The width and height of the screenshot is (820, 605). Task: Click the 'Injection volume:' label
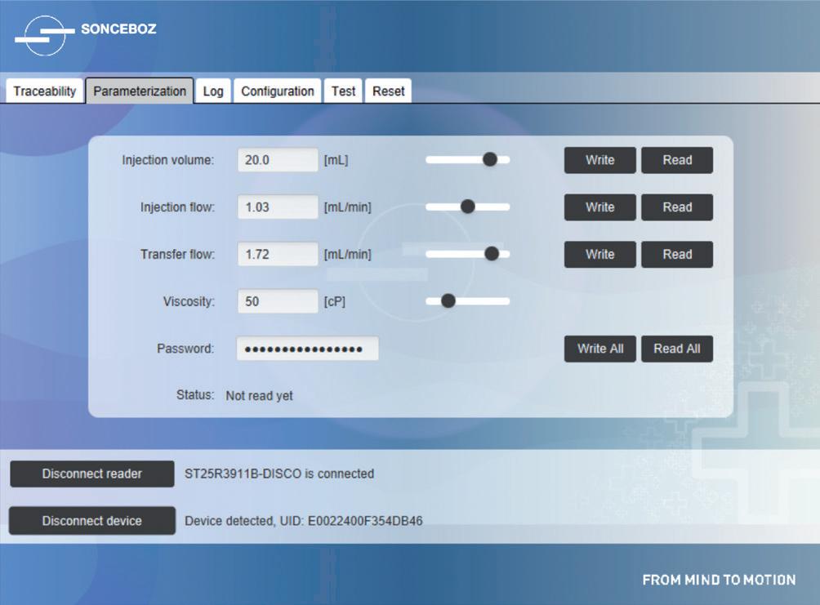pos(168,160)
